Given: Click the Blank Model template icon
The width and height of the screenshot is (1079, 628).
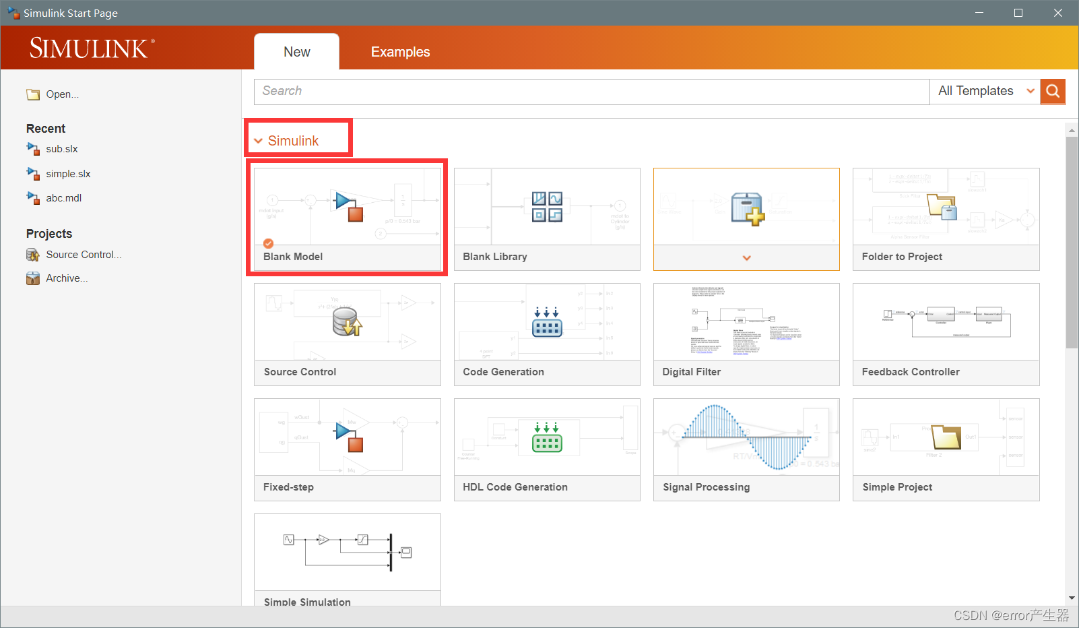Looking at the screenshot, I should pyautogui.click(x=350, y=206).
